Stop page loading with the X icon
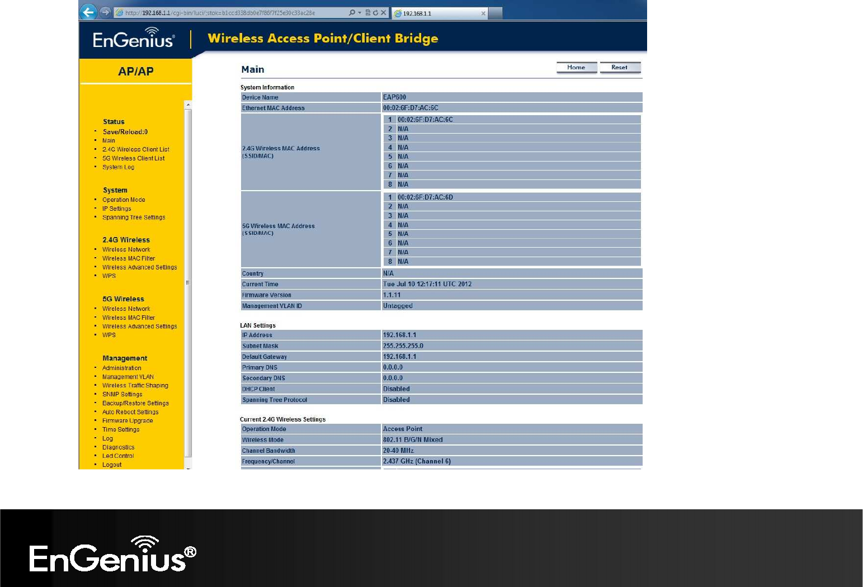The width and height of the screenshot is (863, 587). coord(383,12)
